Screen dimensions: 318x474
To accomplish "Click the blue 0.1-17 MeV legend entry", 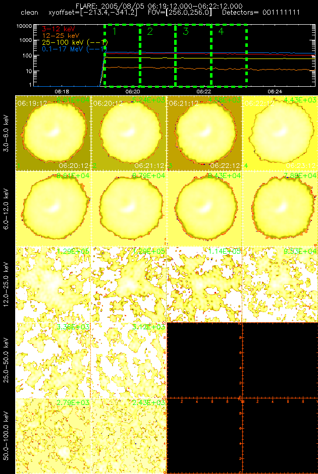I will coord(75,48).
